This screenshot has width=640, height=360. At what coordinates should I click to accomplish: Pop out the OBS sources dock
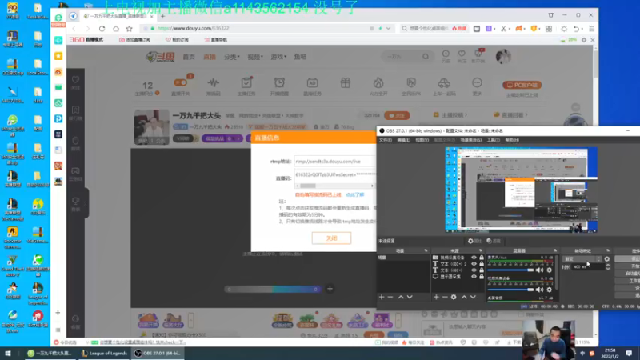[481, 250]
